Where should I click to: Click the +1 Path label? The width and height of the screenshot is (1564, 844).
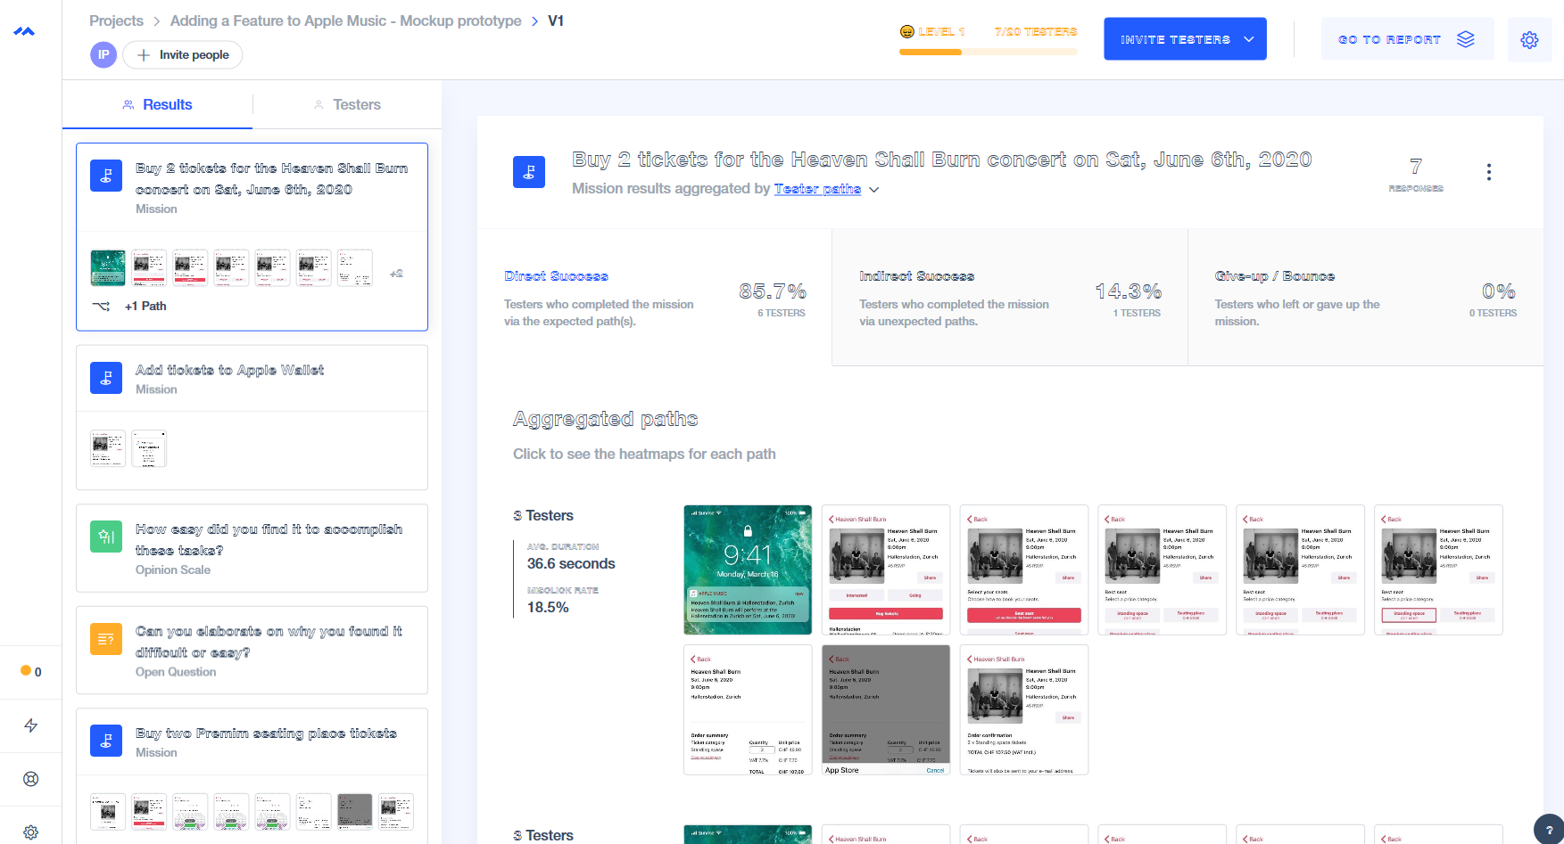145,306
